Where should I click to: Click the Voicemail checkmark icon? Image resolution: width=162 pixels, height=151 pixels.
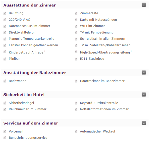click(x=5, y=131)
